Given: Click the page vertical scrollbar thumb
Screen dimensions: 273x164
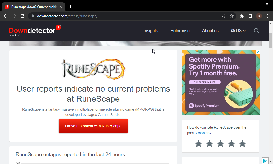Looking at the screenshot, I should (x=271, y=40).
